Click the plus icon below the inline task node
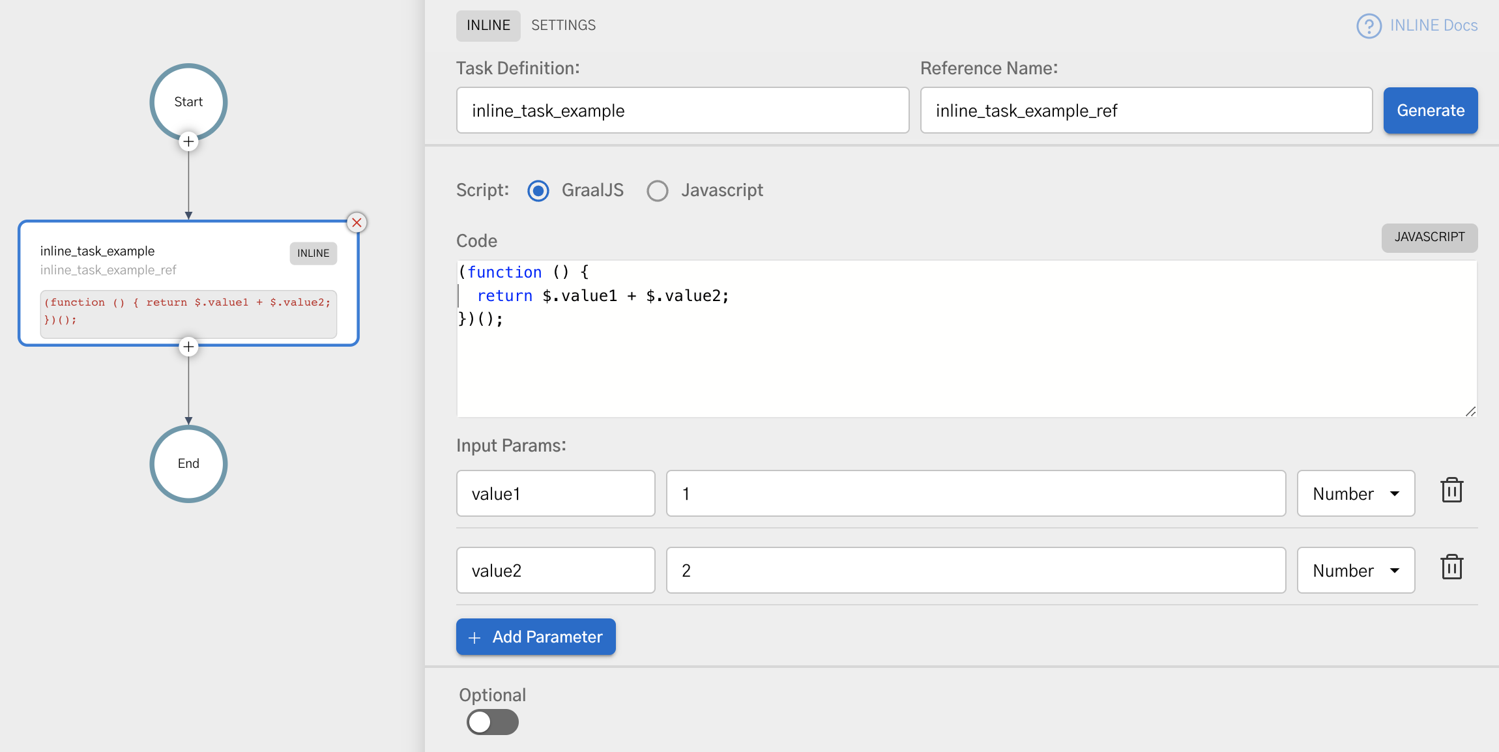Image resolution: width=1499 pixels, height=752 pixels. click(x=188, y=347)
